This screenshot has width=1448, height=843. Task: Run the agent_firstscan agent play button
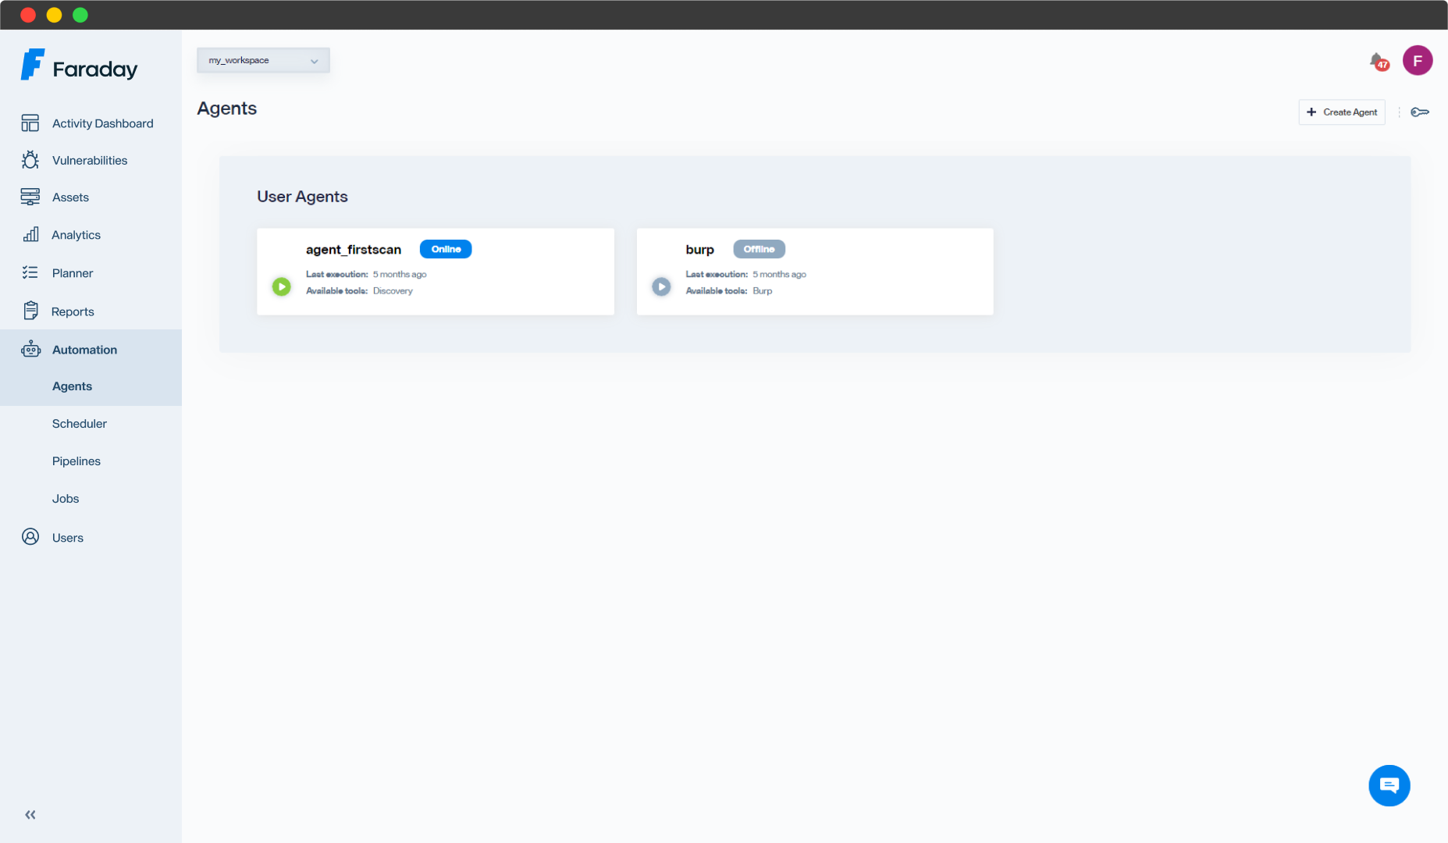(x=281, y=286)
